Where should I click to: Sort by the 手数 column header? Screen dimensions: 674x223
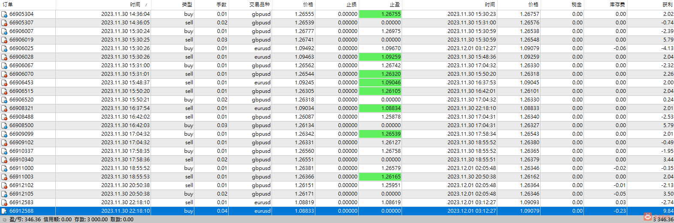[x=212, y=4]
